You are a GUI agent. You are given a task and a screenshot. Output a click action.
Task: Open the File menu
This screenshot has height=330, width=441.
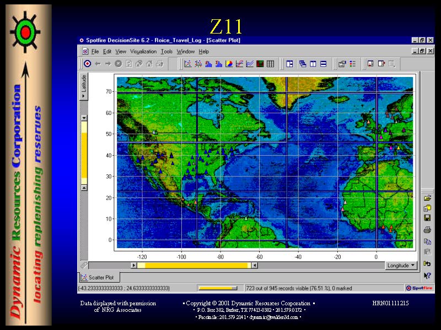(x=95, y=52)
